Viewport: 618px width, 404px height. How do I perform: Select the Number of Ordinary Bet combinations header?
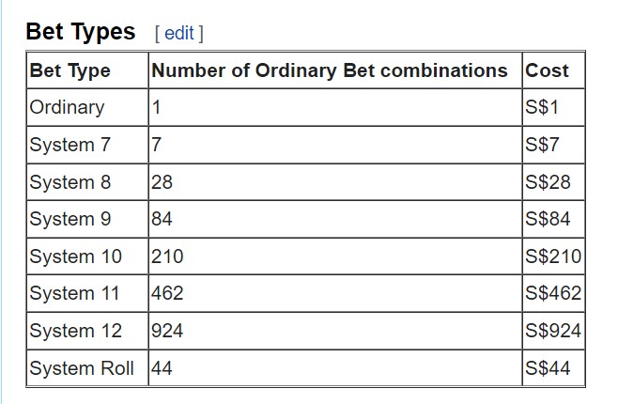335,70
